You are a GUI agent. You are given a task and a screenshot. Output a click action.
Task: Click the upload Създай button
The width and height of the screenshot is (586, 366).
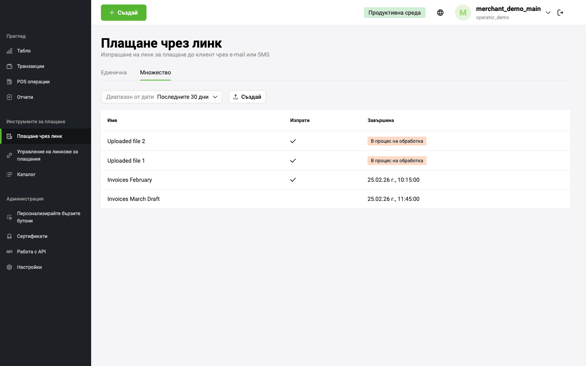point(247,97)
